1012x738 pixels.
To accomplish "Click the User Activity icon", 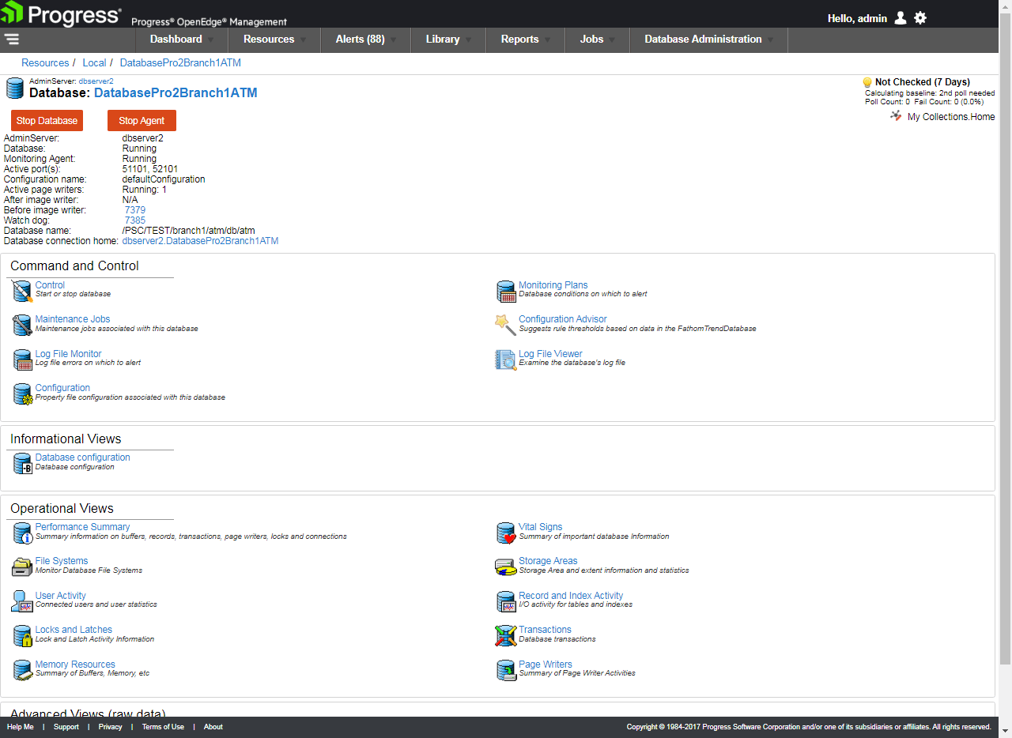I will pyautogui.click(x=22, y=601).
